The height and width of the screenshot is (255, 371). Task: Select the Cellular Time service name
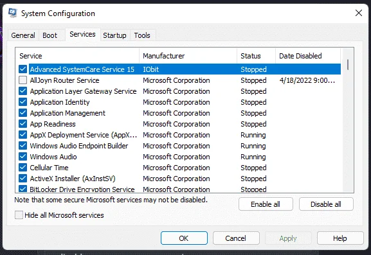[x=49, y=167]
